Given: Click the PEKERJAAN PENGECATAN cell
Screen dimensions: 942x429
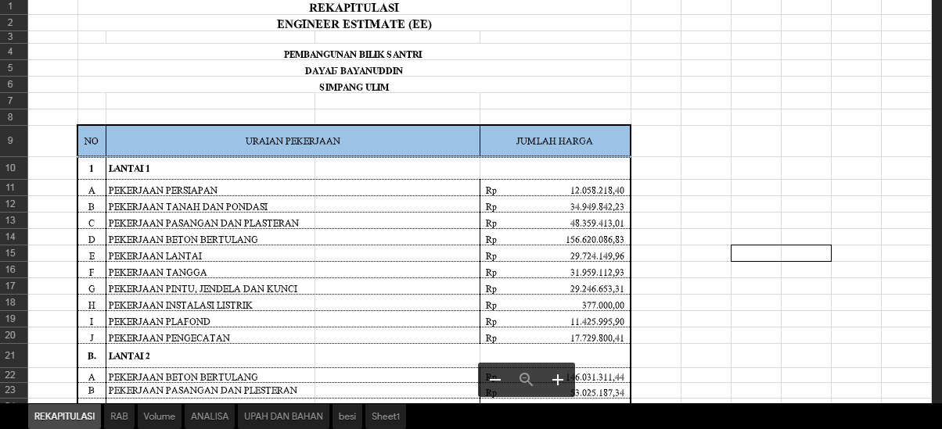Looking at the screenshot, I should pyautogui.click(x=293, y=338).
